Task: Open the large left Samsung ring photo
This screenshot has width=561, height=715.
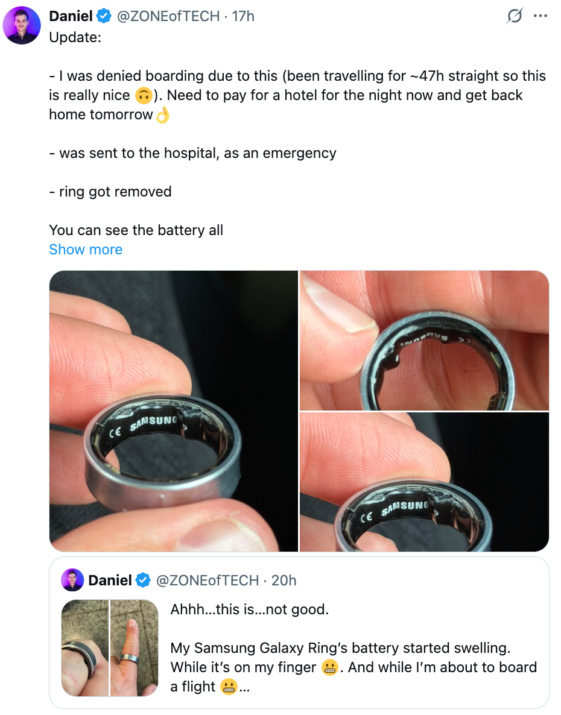Action: click(174, 411)
